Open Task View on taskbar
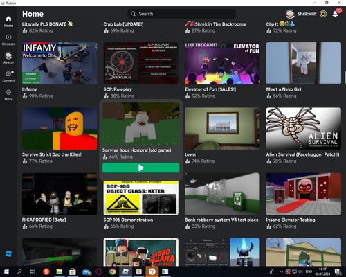This screenshot has height=277, width=346. coord(33,271)
